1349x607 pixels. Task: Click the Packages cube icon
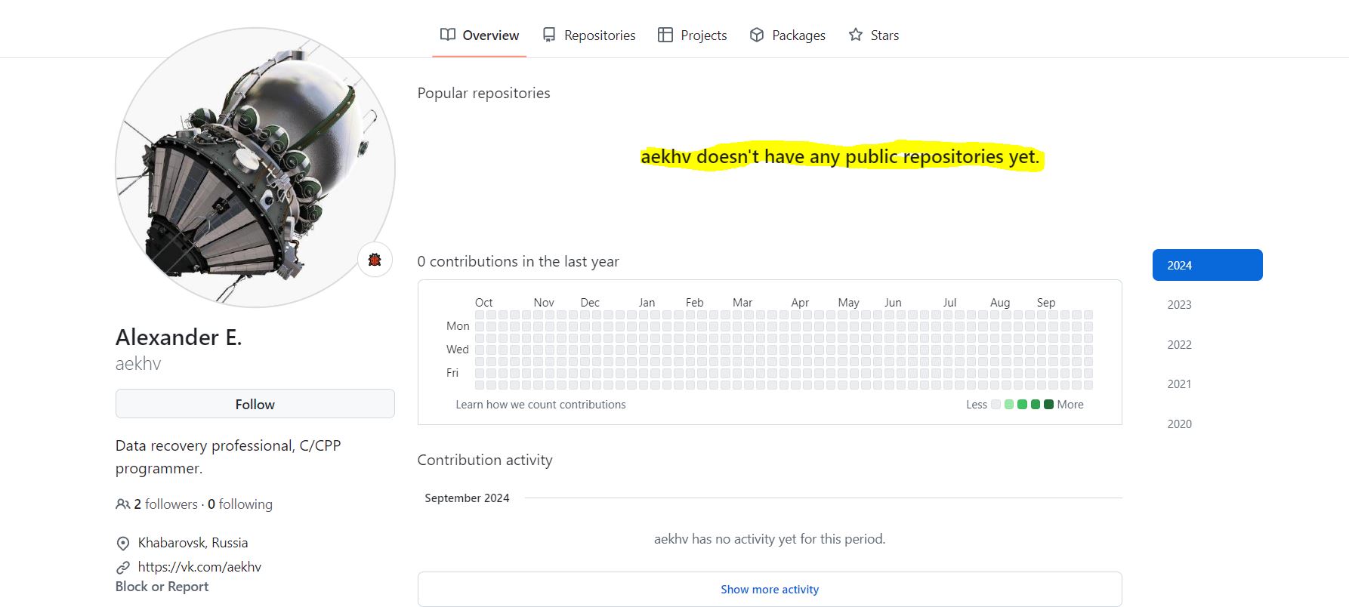pos(757,35)
